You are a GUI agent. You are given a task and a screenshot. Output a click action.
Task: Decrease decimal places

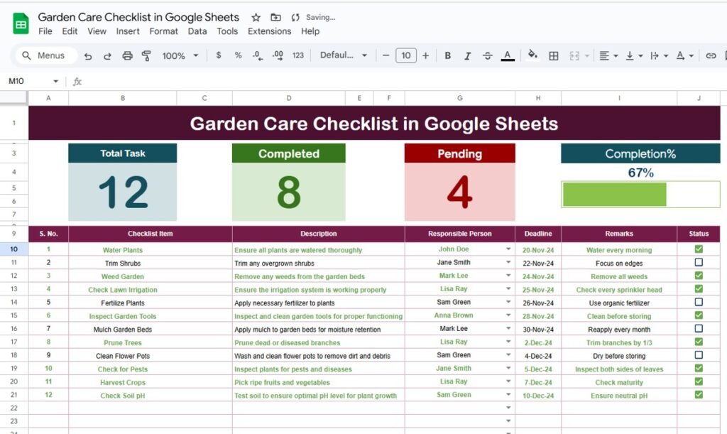click(257, 55)
